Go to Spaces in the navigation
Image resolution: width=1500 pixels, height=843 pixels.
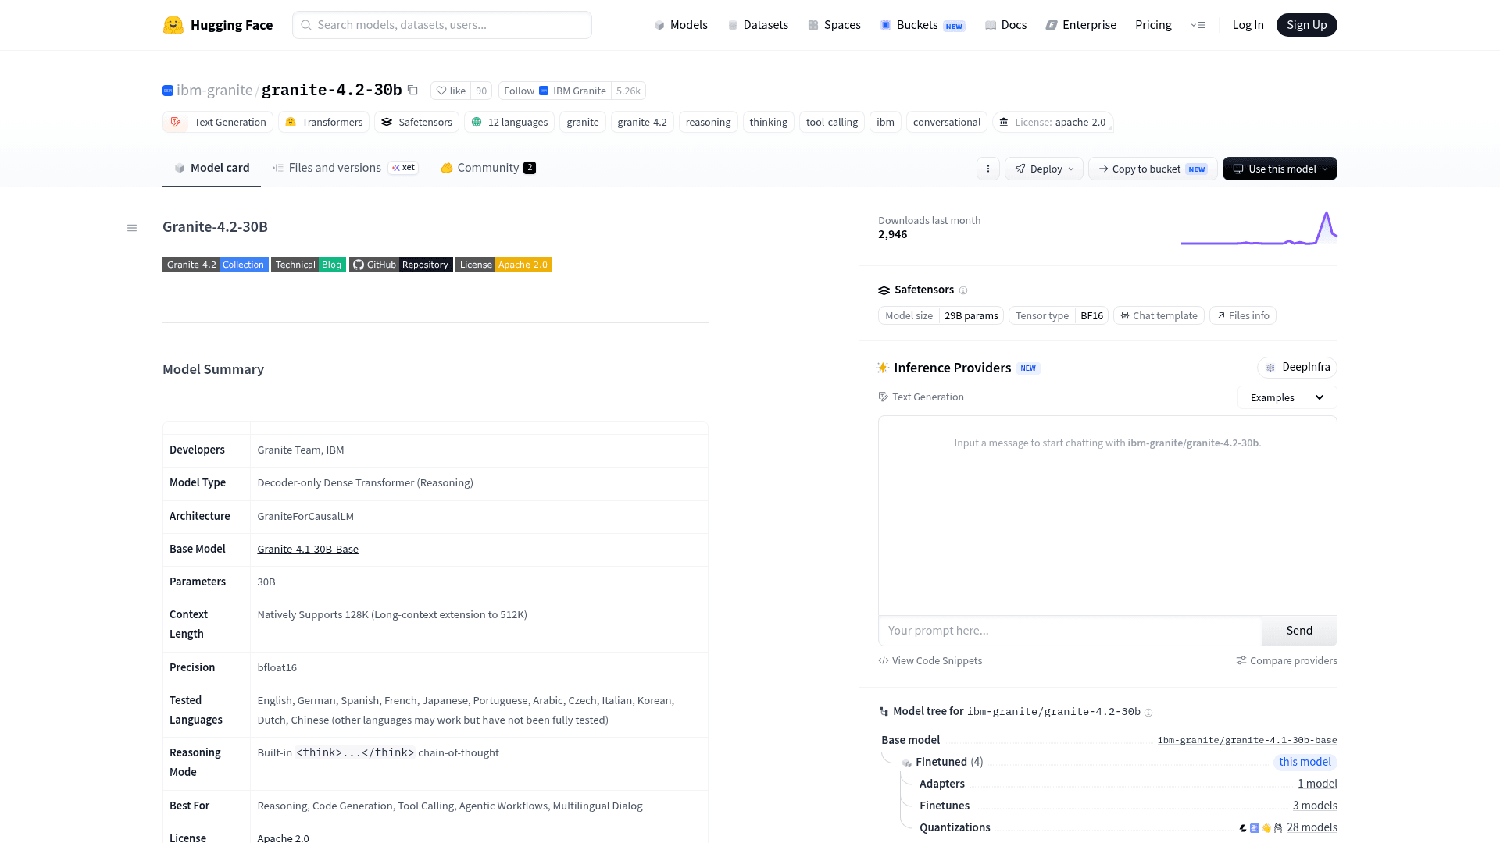(x=834, y=25)
